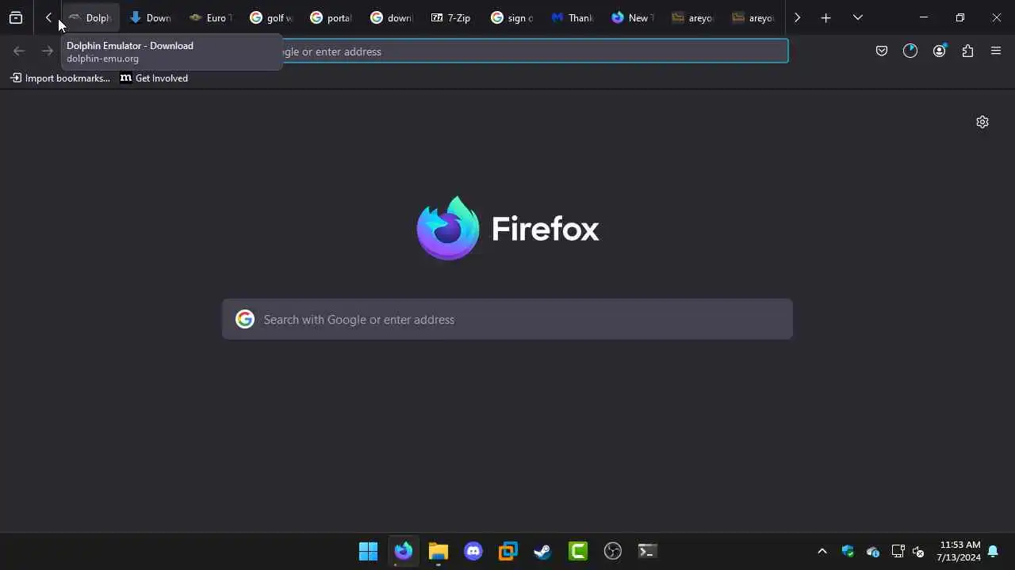Click the muted volume tray icon
Image resolution: width=1015 pixels, height=570 pixels.
pos(918,551)
